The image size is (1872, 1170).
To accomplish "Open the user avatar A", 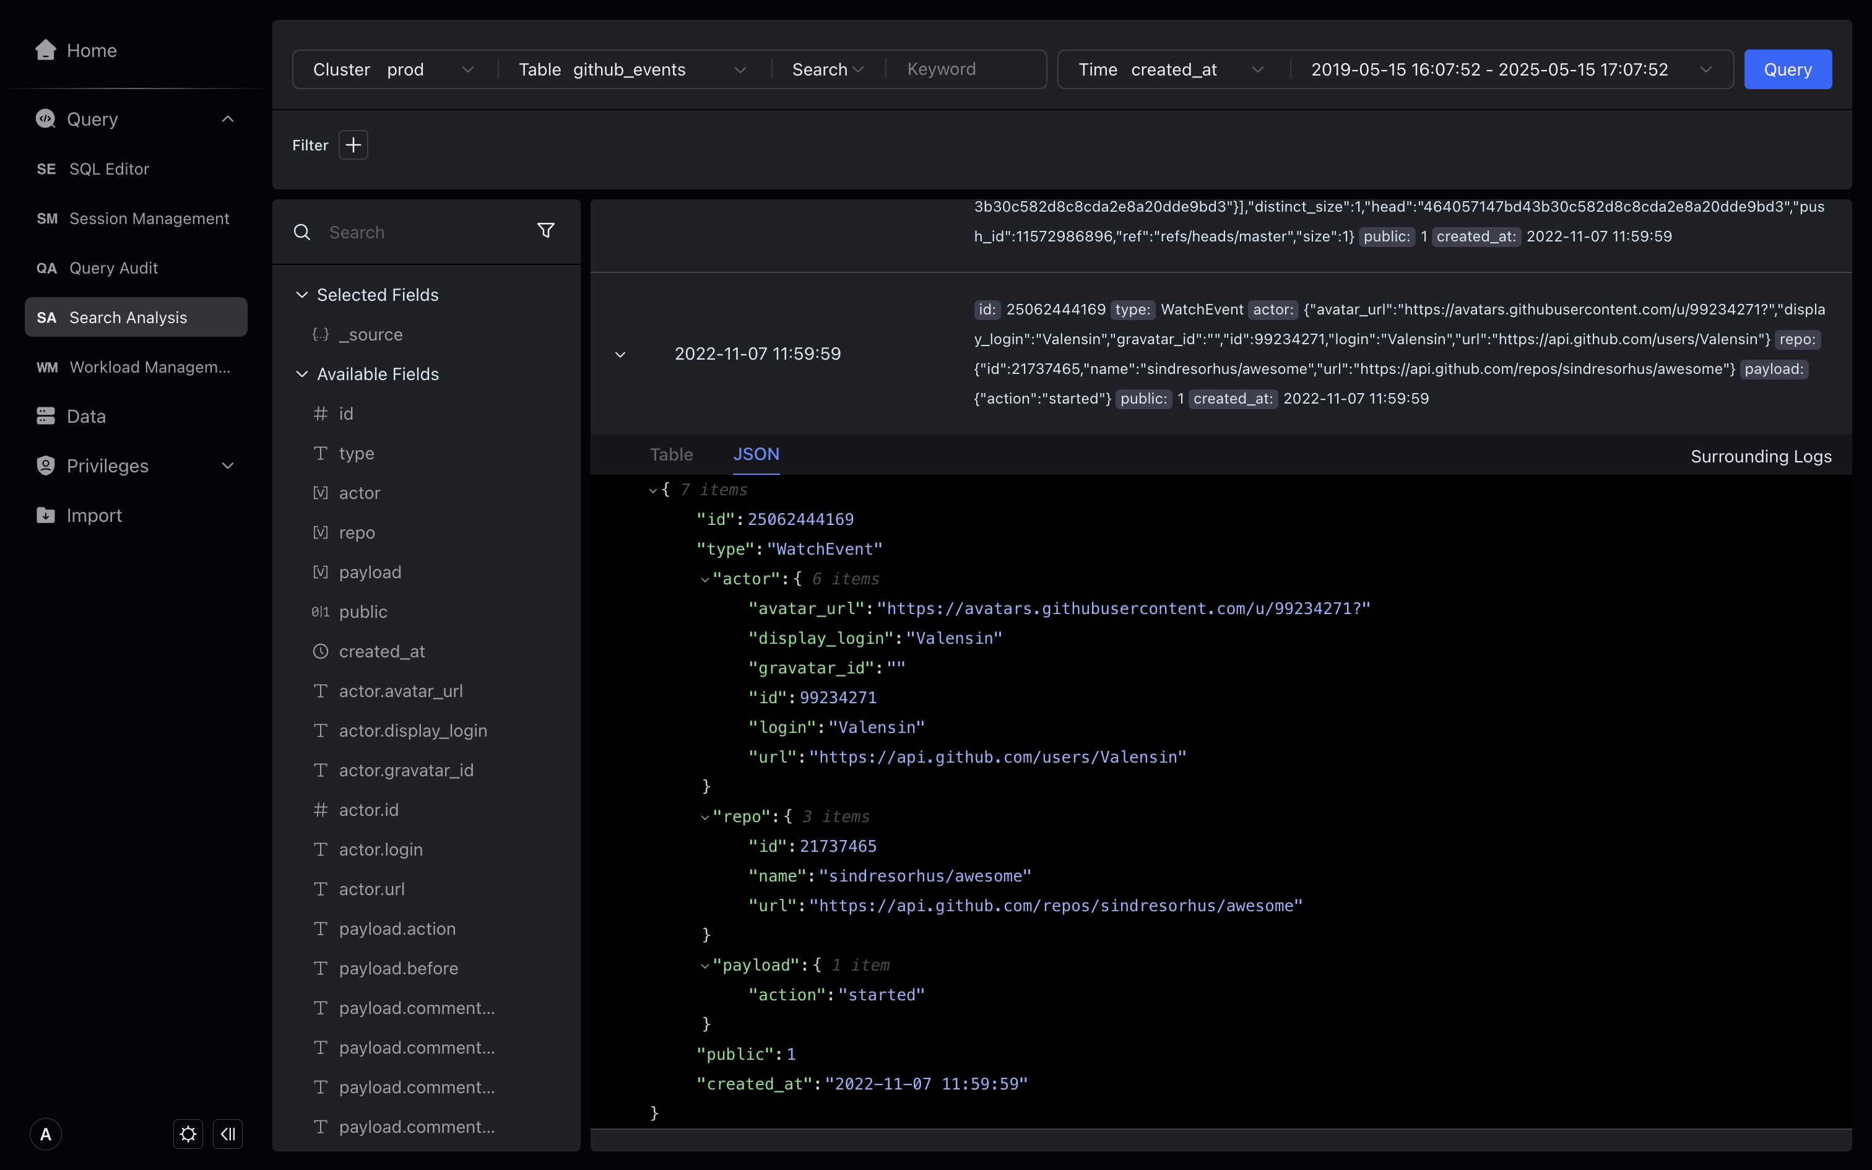I will pyautogui.click(x=46, y=1134).
